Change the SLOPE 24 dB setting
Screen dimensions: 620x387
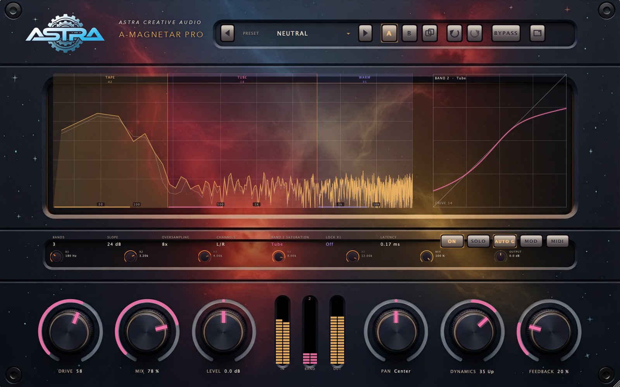click(x=114, y=244)
